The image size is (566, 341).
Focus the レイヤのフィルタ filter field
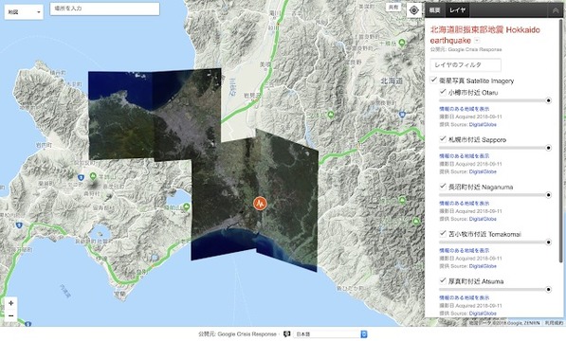click(x=466, y=64)
